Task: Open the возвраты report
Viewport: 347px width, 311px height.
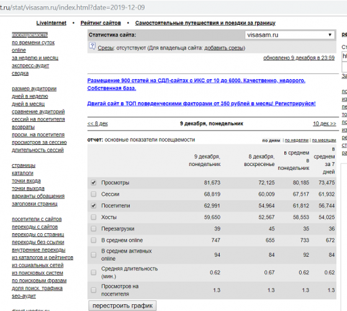Action: point(23,128)
